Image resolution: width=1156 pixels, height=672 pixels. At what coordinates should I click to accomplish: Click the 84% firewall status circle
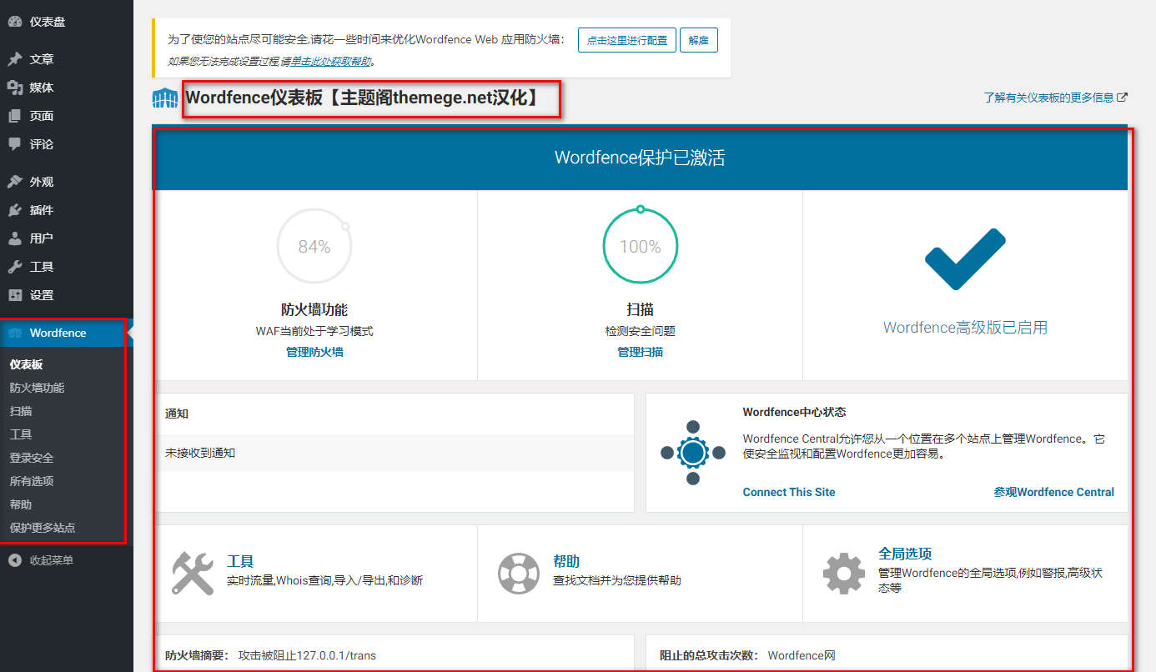(314, 246)
